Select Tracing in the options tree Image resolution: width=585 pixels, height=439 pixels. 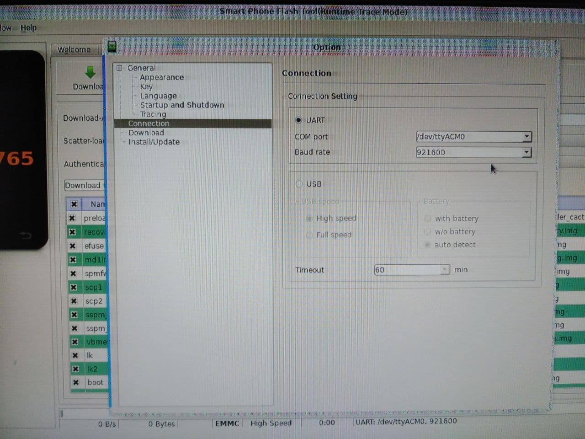(x=153, y=114)
